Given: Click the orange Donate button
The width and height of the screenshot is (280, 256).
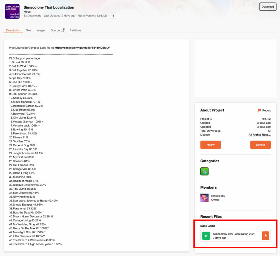Looking at the screenshot, I should (260, 145).
